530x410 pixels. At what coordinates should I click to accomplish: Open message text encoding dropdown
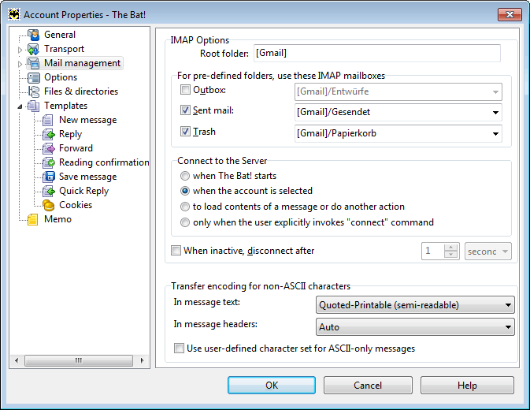[415, 305]
